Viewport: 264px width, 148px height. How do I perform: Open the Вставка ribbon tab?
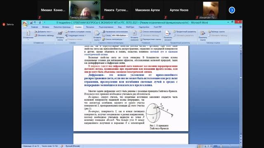(46, 27)
